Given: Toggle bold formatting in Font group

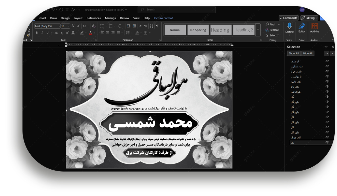Looking at the screenshot, I should 37,33.
